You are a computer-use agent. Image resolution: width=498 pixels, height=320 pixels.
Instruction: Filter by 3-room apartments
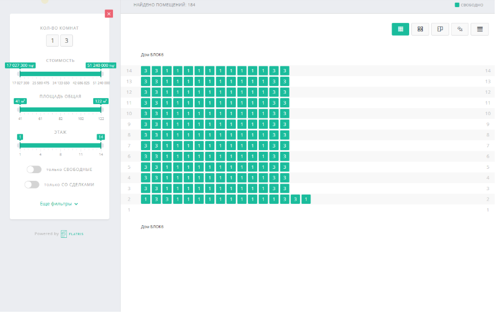coord(66,41)
